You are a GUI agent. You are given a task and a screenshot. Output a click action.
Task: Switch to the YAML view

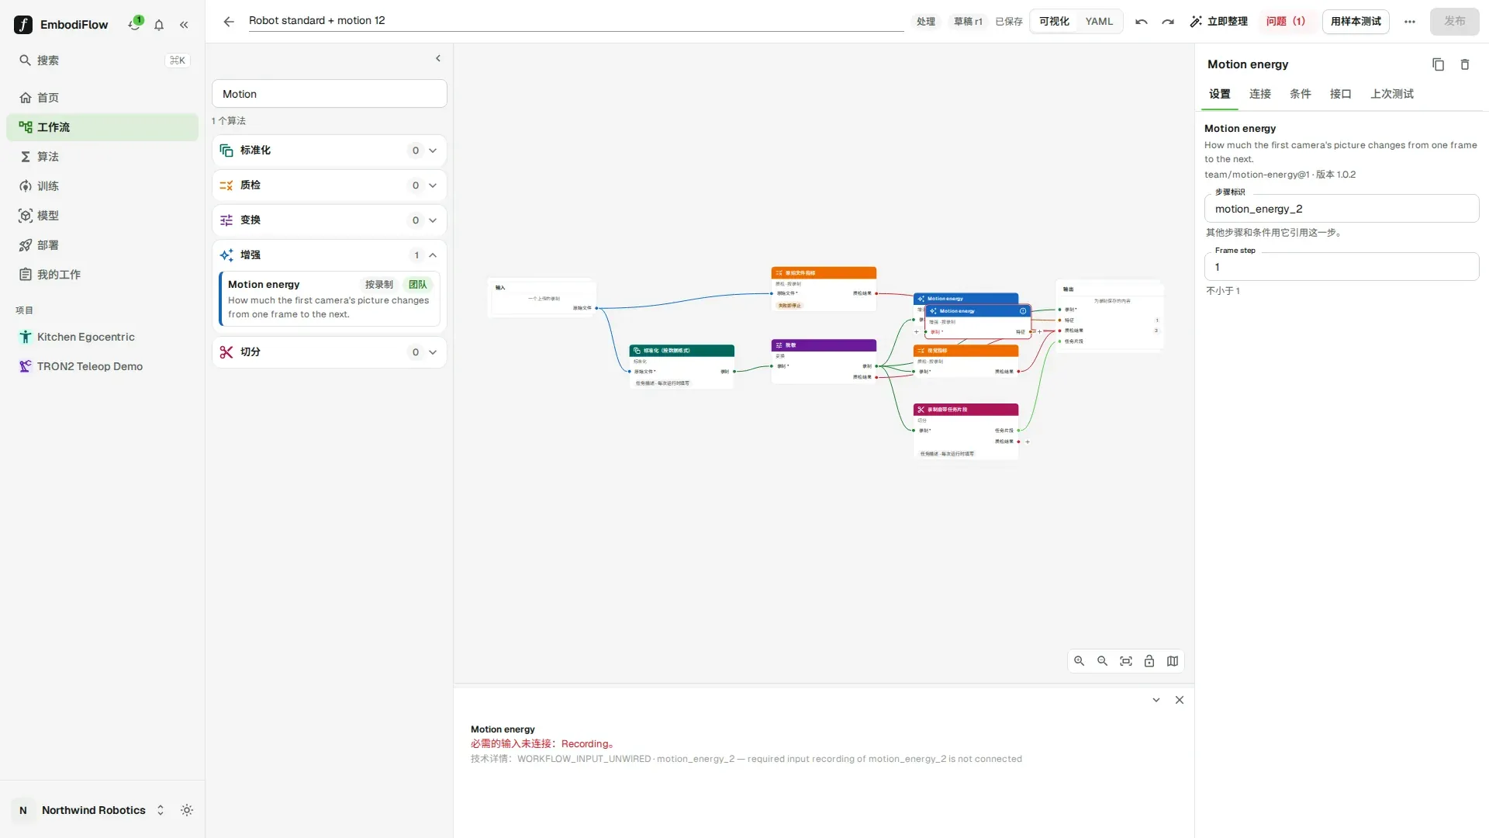[x=1099, y=22]
